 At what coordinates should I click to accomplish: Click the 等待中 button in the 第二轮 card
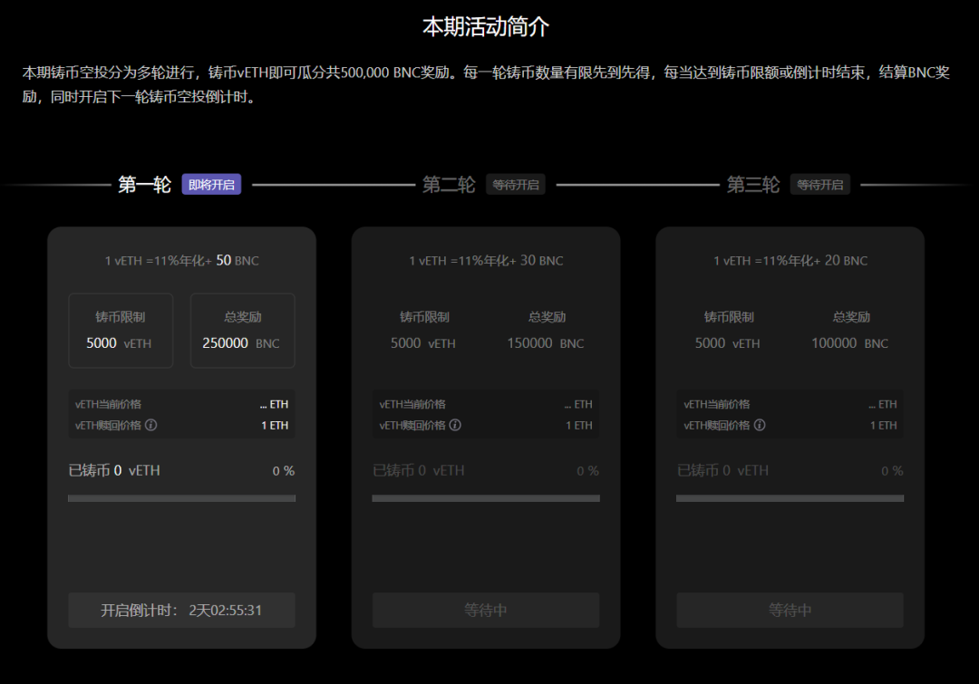pos(485,610)
